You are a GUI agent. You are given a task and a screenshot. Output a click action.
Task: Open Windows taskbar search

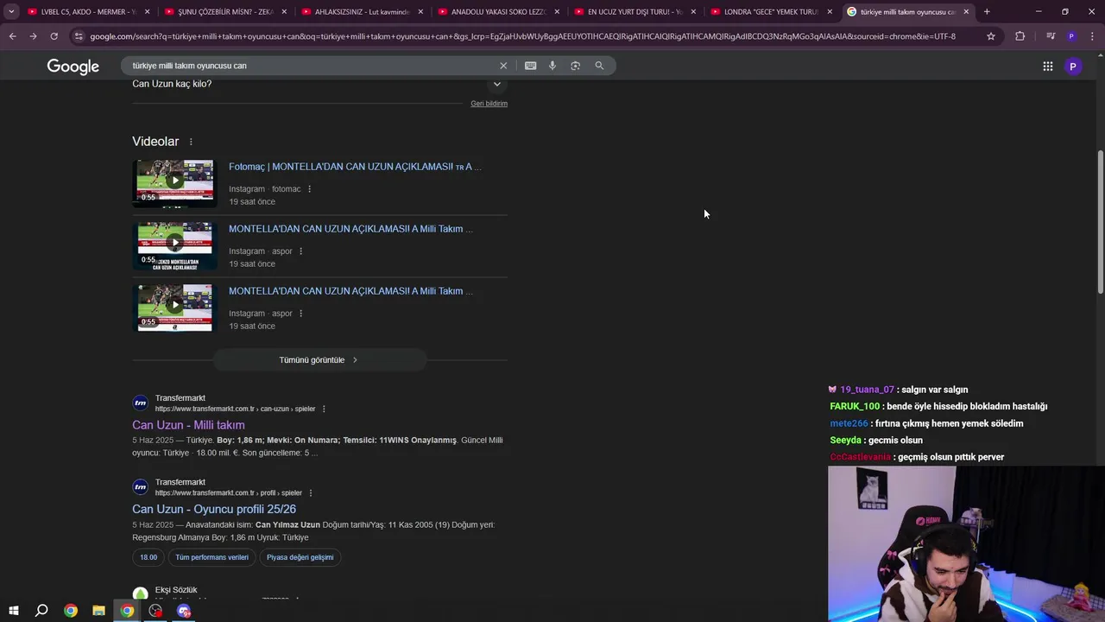click(41, 611)
